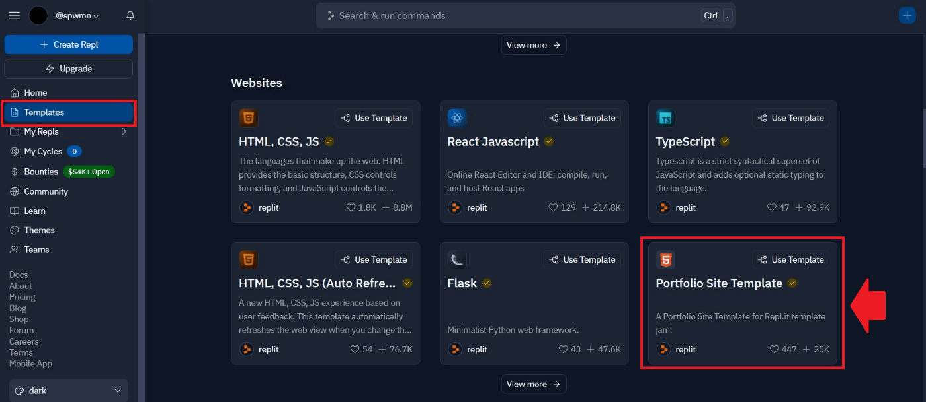This screenshot has height=402, width=926.
Task: Like the Portfolio Site Template (447 heart)
Action: point(775,349)
